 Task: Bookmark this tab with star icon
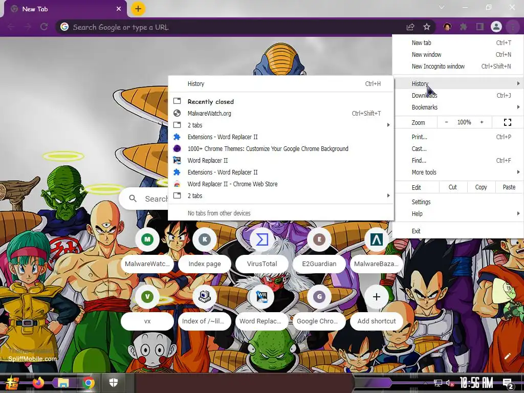427,27
